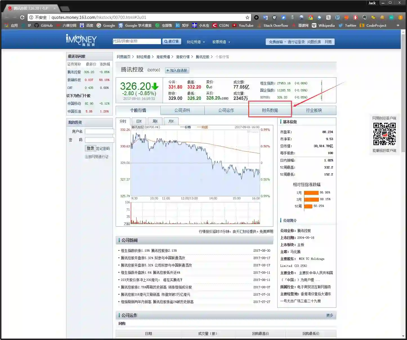The height and width of the screenshot is (340, 407).
Task: Open the CSDN bookmark
Action: click(221, 25)
